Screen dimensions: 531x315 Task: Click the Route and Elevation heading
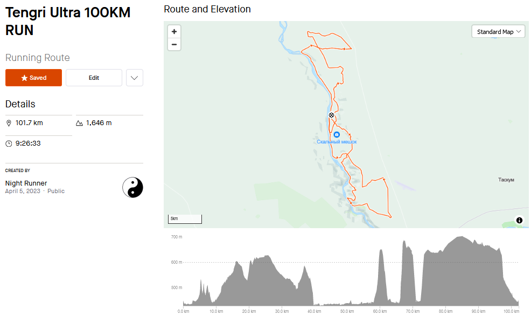[x=207, y=9]
